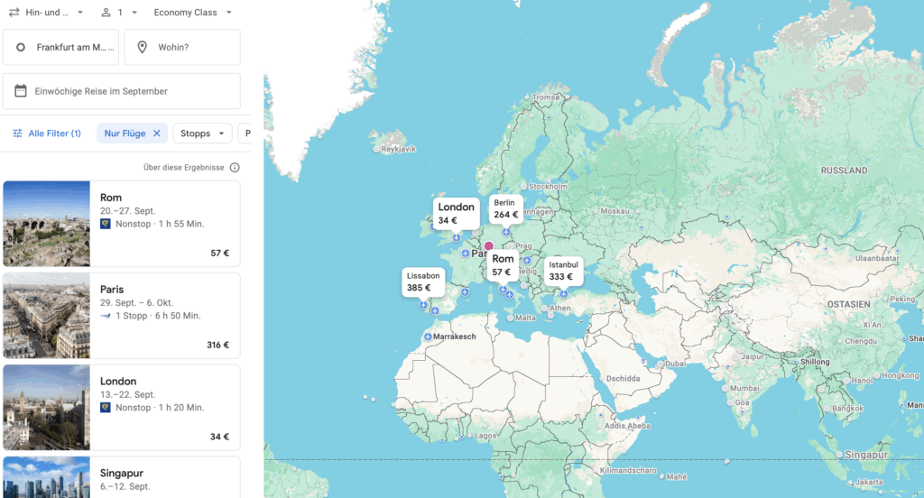Click the Wohin? destination field
The width and height of the screenshot is (924, 498).
(x=182, y=47)
